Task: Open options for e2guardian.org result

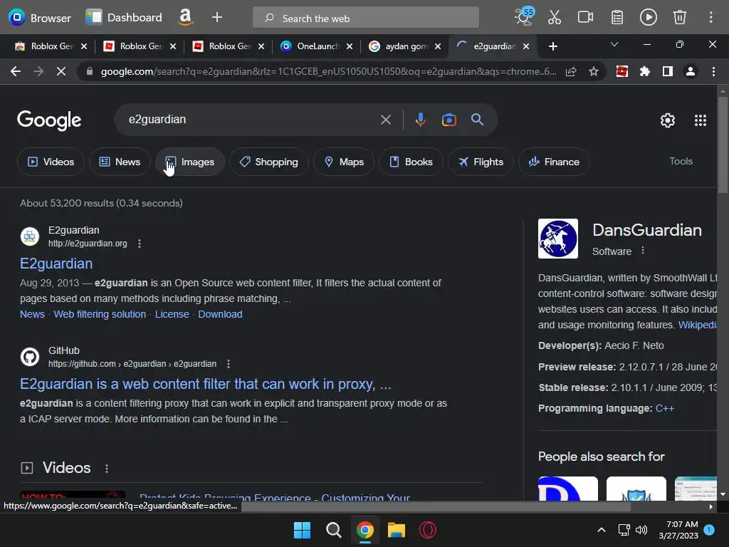Action: pos(140,244)
